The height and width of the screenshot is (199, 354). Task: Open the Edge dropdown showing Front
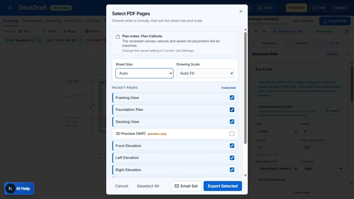coord(277,131)
